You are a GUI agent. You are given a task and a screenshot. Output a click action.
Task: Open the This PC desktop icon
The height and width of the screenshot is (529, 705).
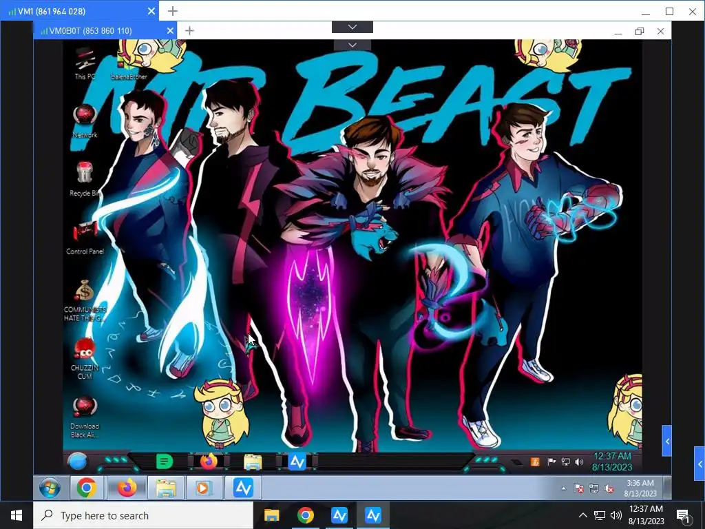click(x=85, y=64)
